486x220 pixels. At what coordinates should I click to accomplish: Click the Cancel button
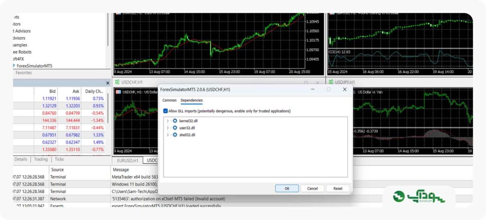tap(312, 188)
